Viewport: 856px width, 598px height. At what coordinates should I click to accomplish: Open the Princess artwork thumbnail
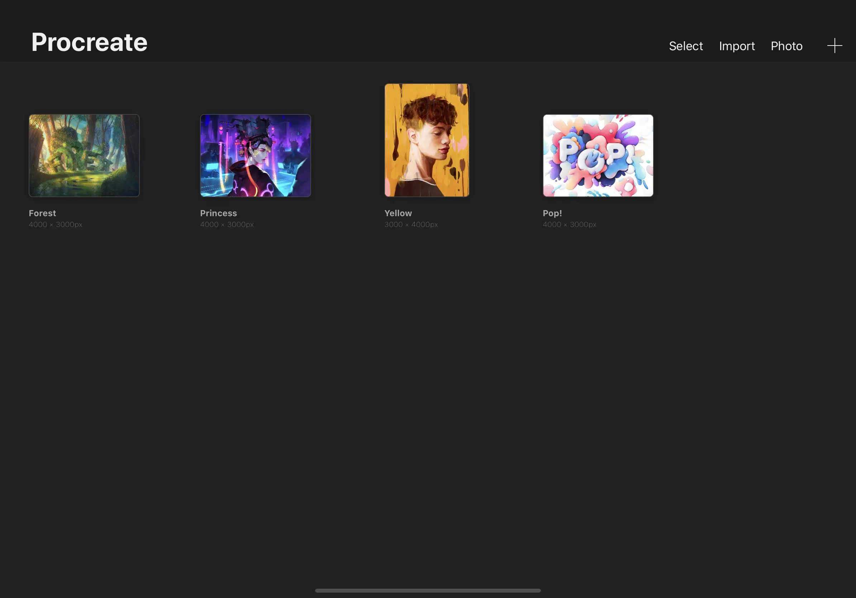(255, 156)
